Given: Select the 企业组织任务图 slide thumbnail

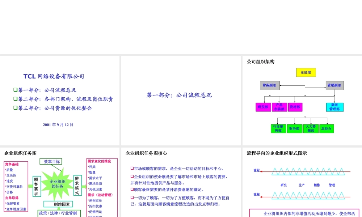Looking at the screenshot, I should [60, 182].
